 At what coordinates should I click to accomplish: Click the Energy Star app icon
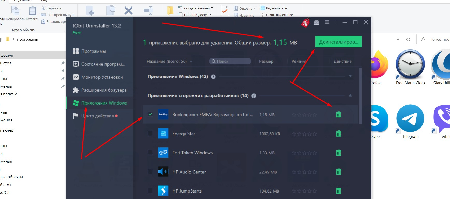[x=163, y=134]
